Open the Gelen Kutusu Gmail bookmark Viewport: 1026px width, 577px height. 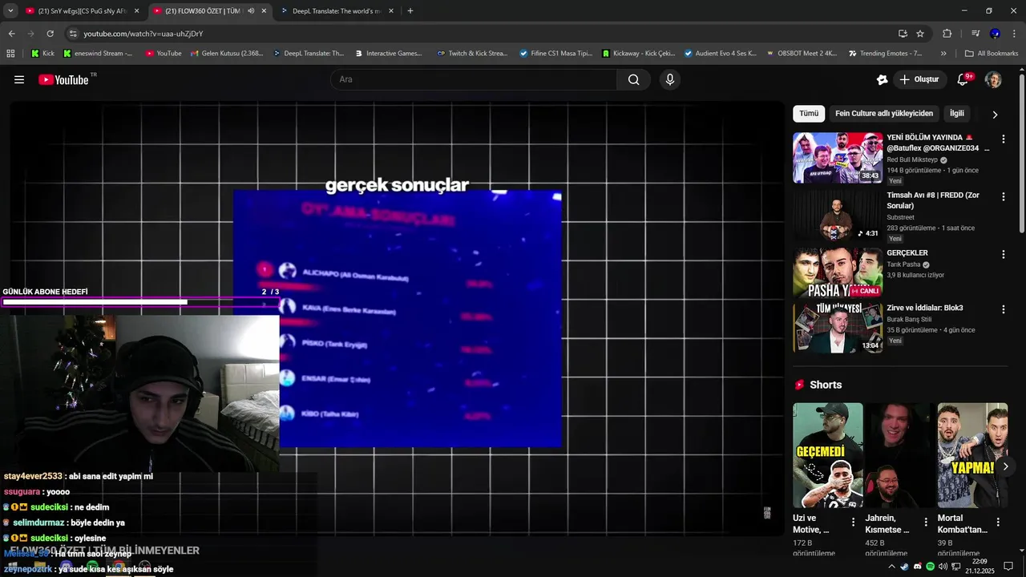(x=227, y=54)
